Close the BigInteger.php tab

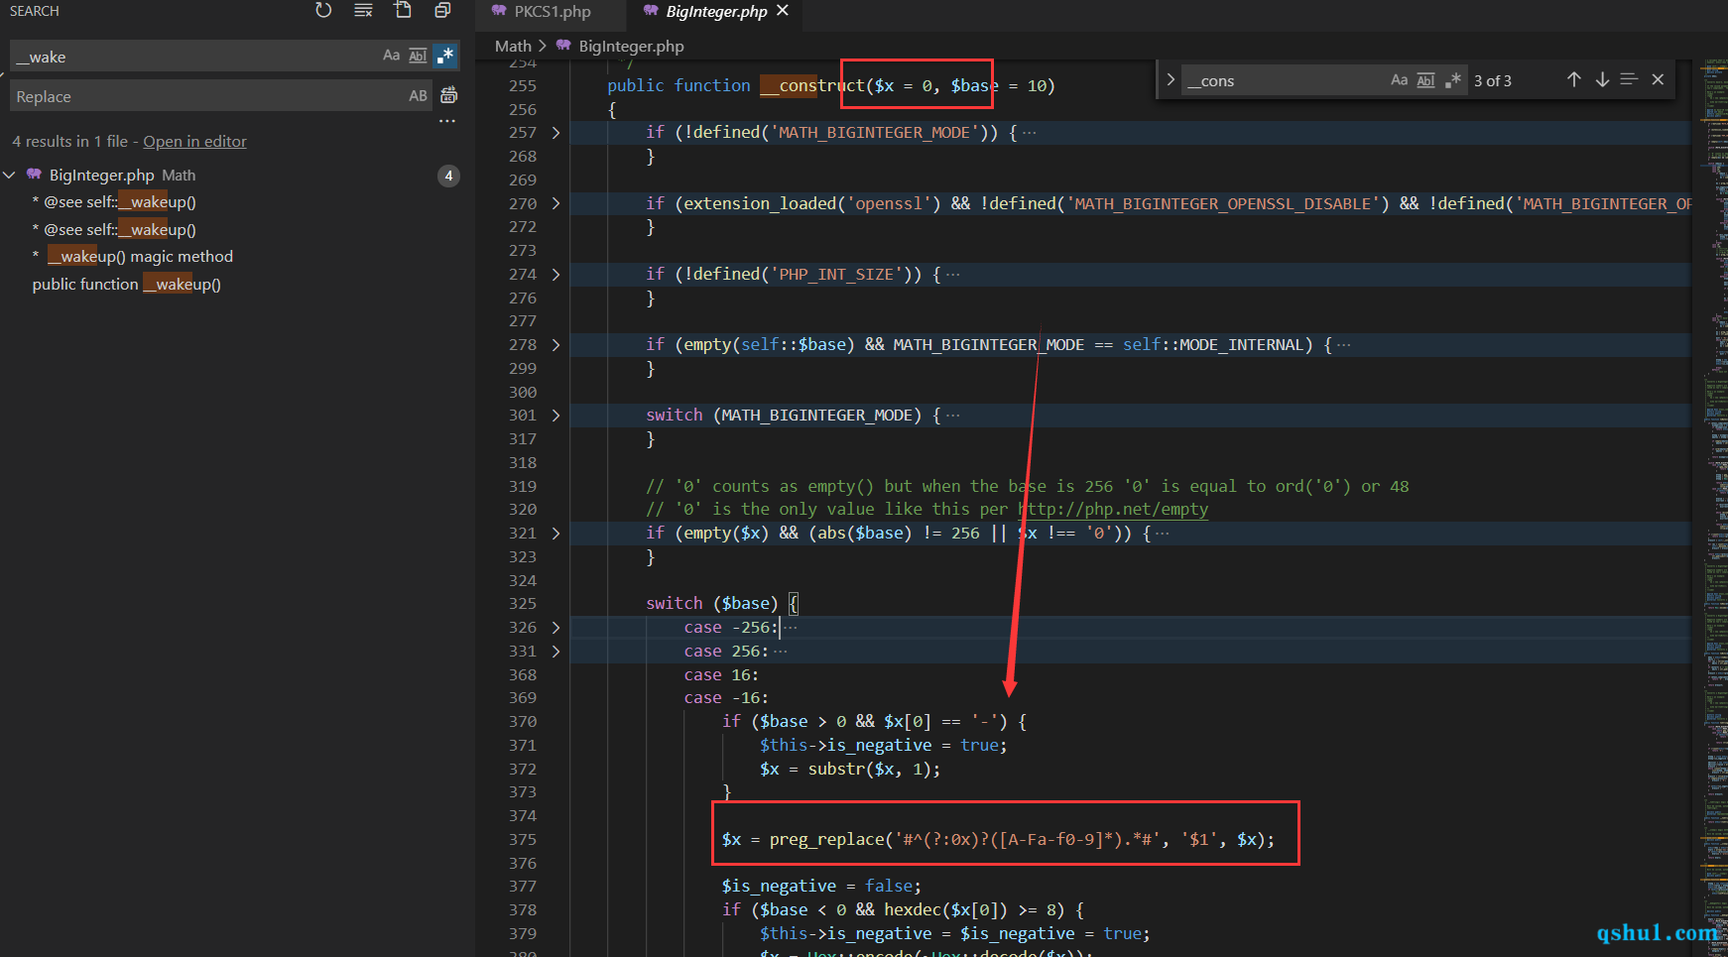(783, 11)
